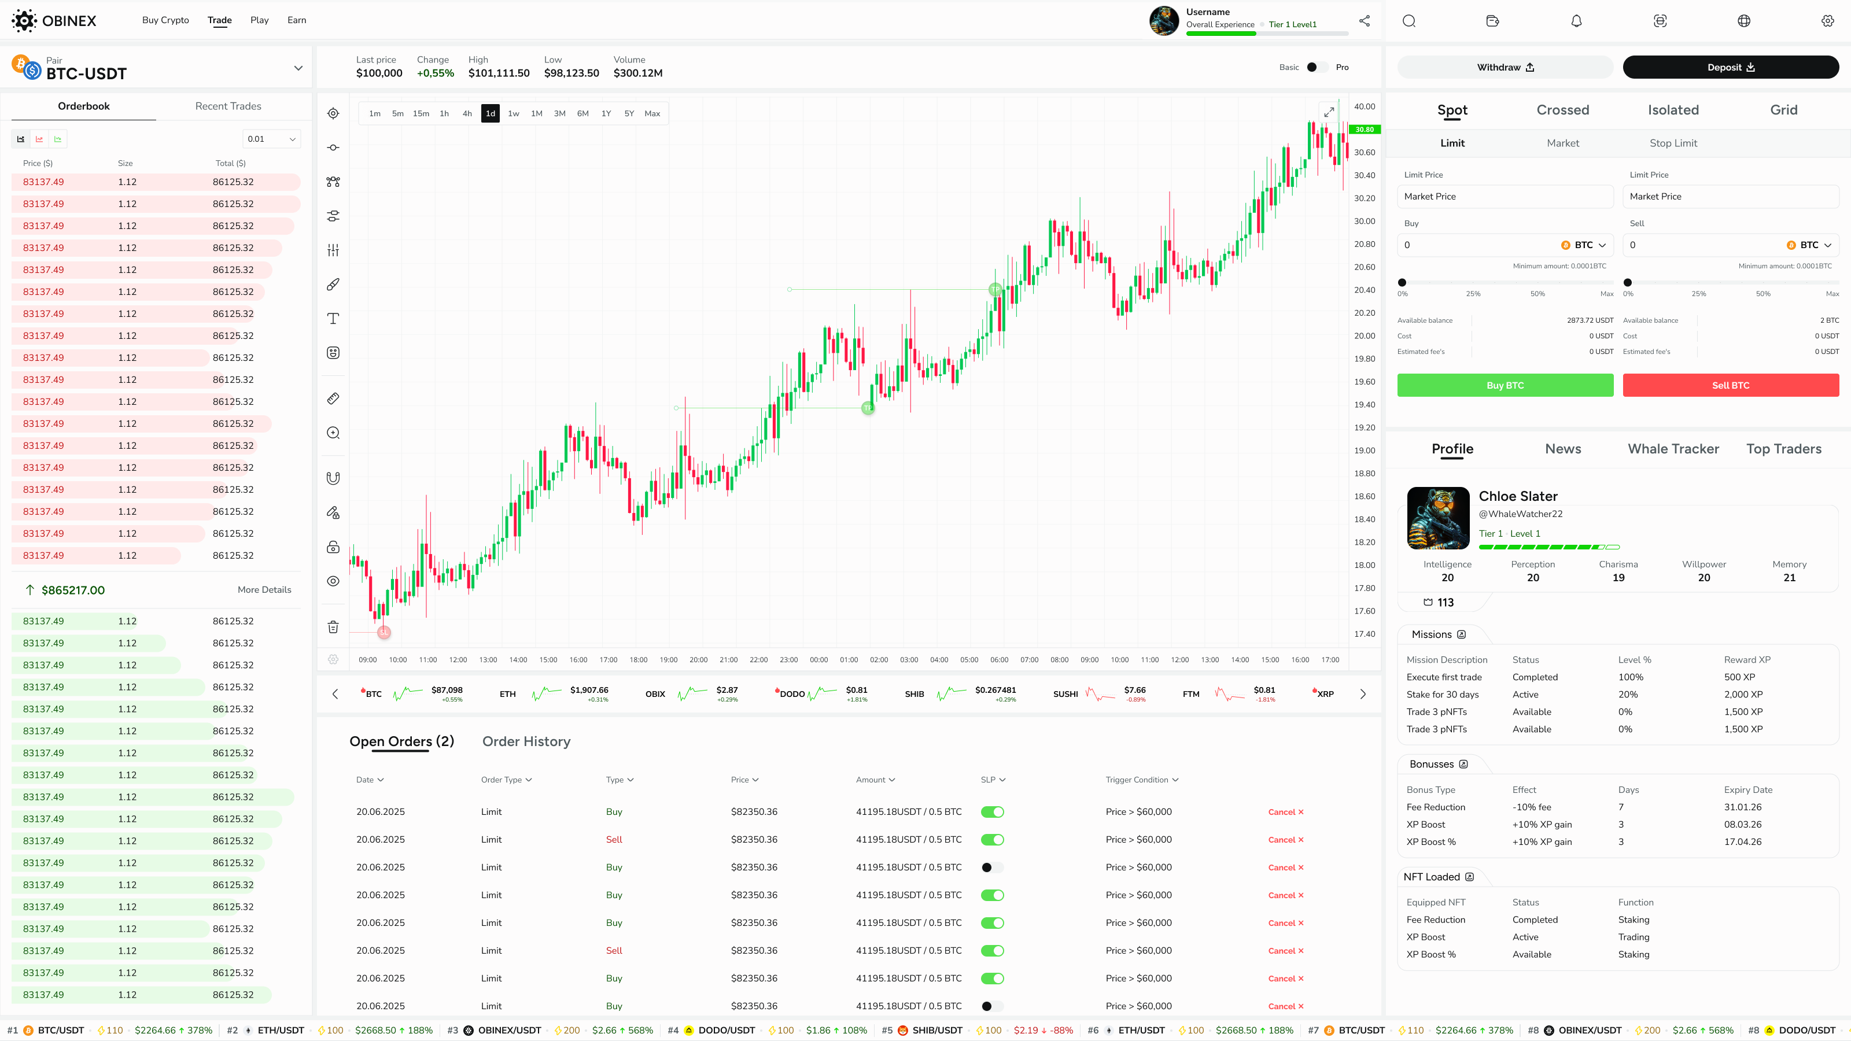Toggle Basic/Pro trading mode switch
Image resolution: width=1851 pixels, height=1041 pixels.
click(1317, 67)
